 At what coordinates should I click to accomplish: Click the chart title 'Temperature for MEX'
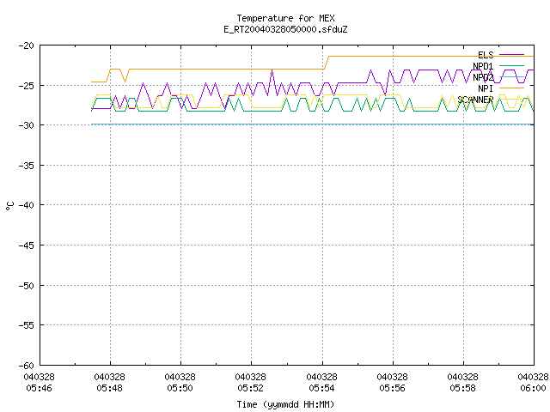click(285, 18)
